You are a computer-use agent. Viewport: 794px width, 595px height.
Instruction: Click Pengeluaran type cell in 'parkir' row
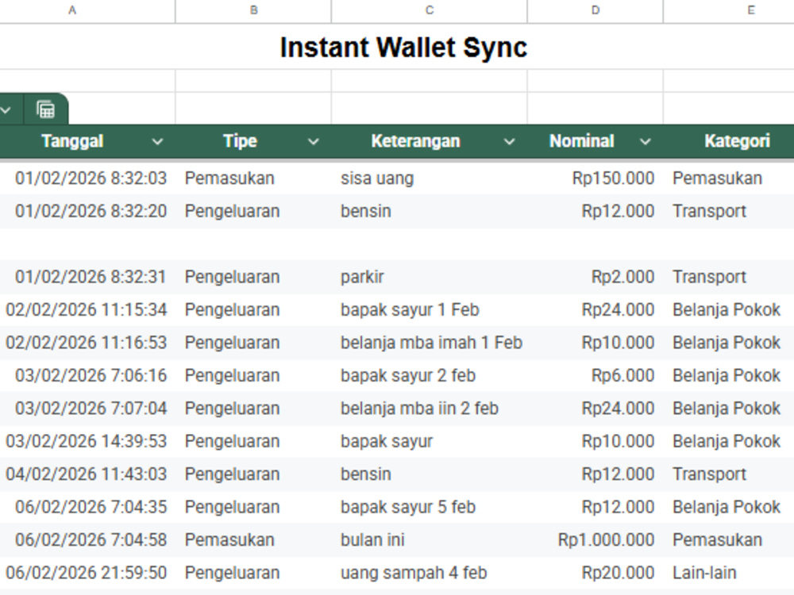[253, 277]
